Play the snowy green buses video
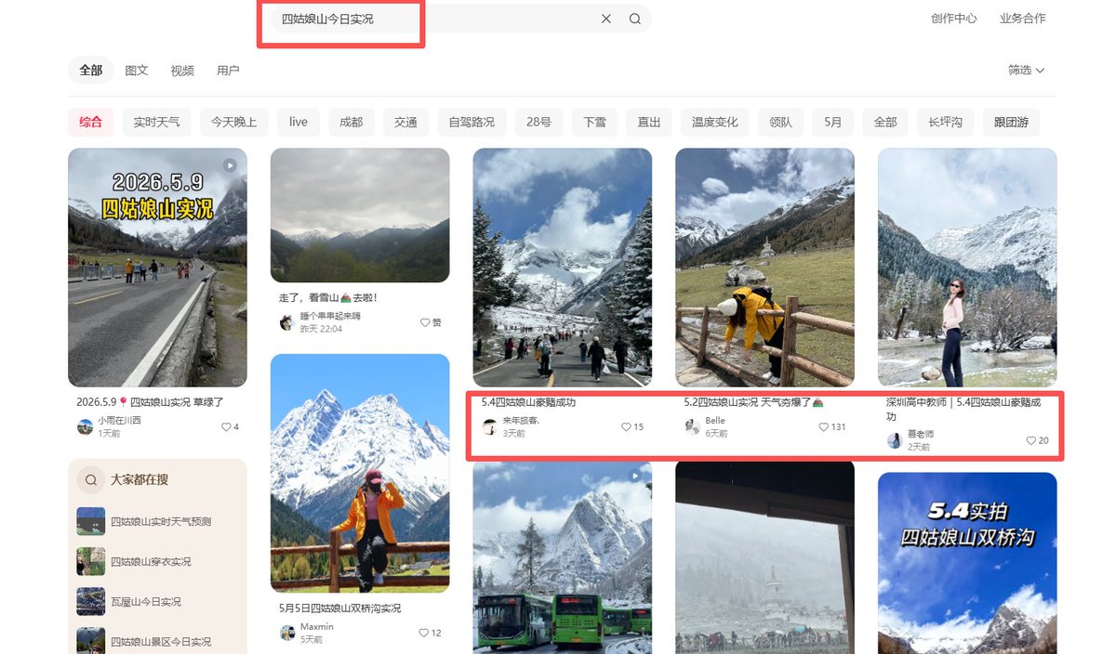1116x654 pixels. tap(635, 476)
